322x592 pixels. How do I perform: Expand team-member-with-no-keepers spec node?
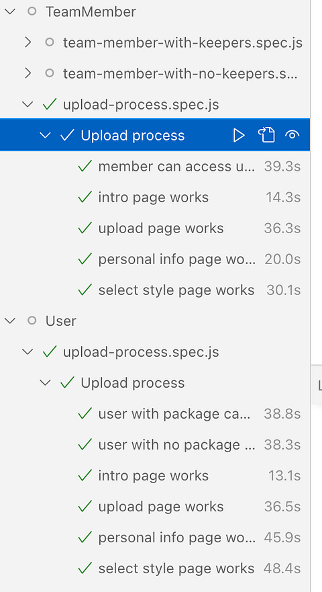click(28, 73)
